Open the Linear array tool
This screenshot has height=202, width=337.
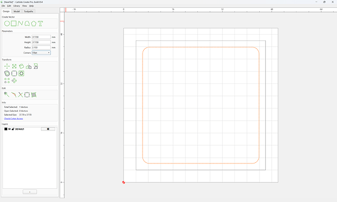point(7,81)
